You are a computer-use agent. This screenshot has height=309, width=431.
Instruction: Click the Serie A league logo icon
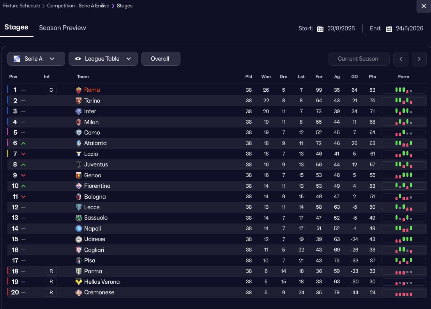(x=17, y=59)
